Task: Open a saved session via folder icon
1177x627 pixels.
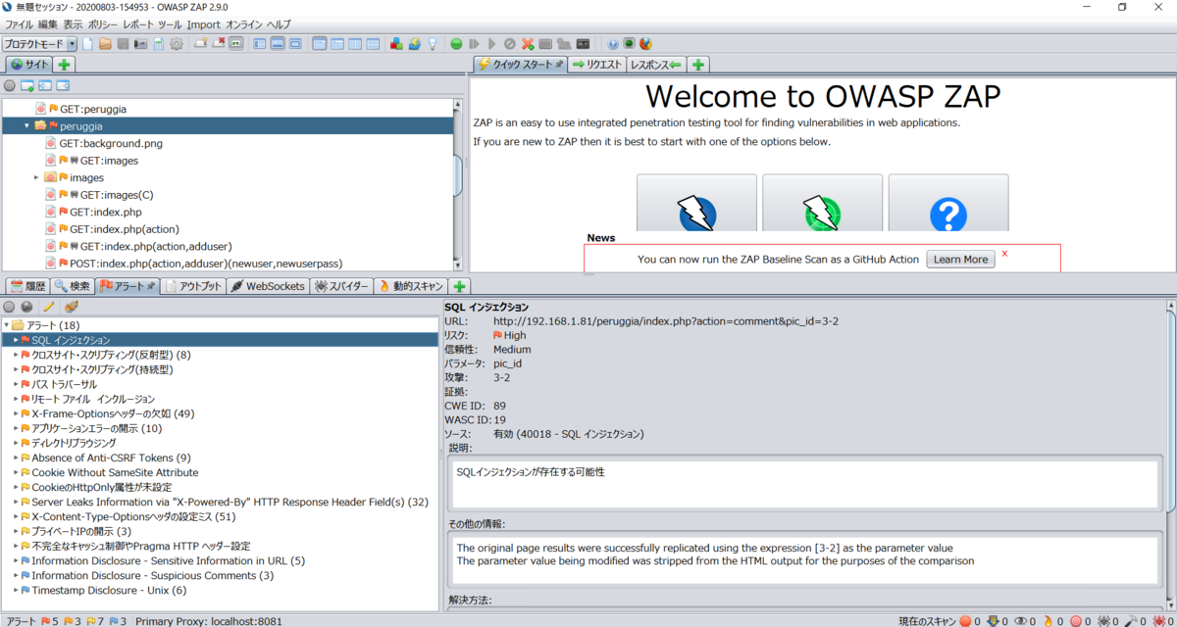Action: click(105, 44)
